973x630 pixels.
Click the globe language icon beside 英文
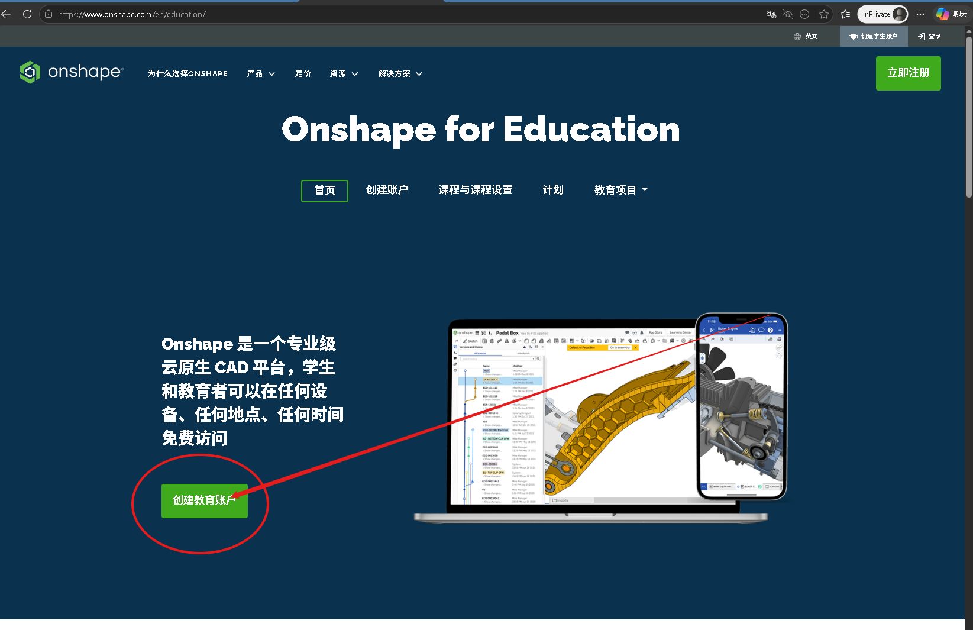pos(797,37)
